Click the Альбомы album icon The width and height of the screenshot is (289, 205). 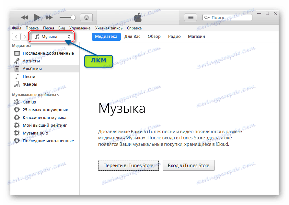point(17,69)
